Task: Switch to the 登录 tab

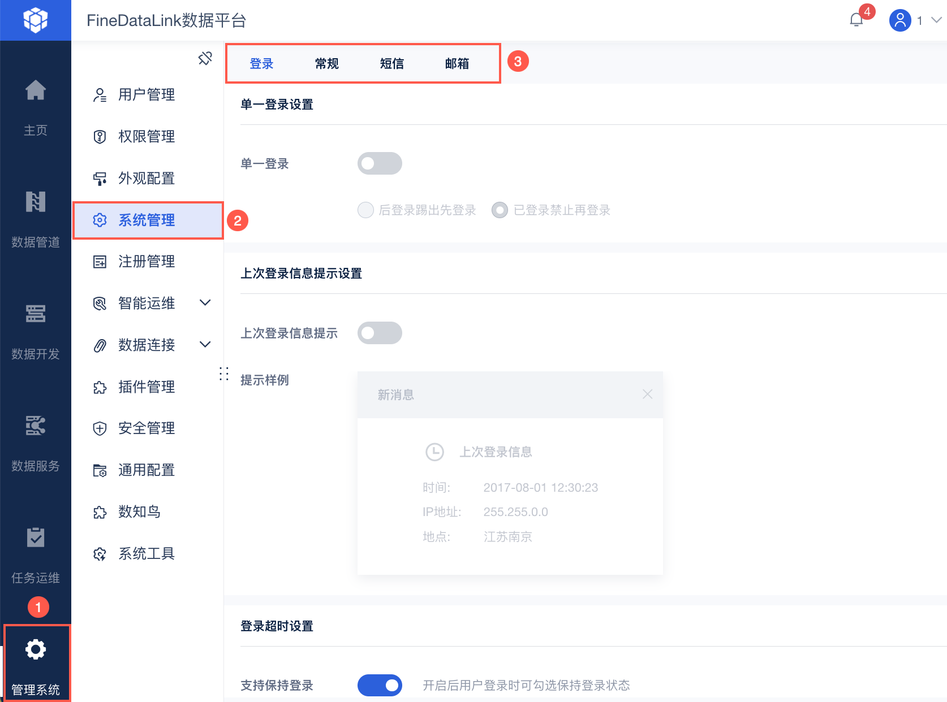Action: [261, 64]
